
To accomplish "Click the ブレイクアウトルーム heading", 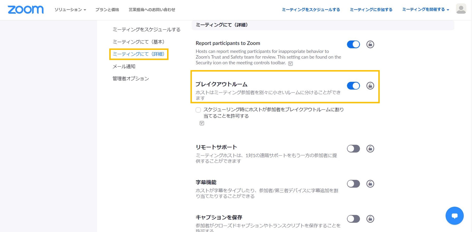I will 222,84.
